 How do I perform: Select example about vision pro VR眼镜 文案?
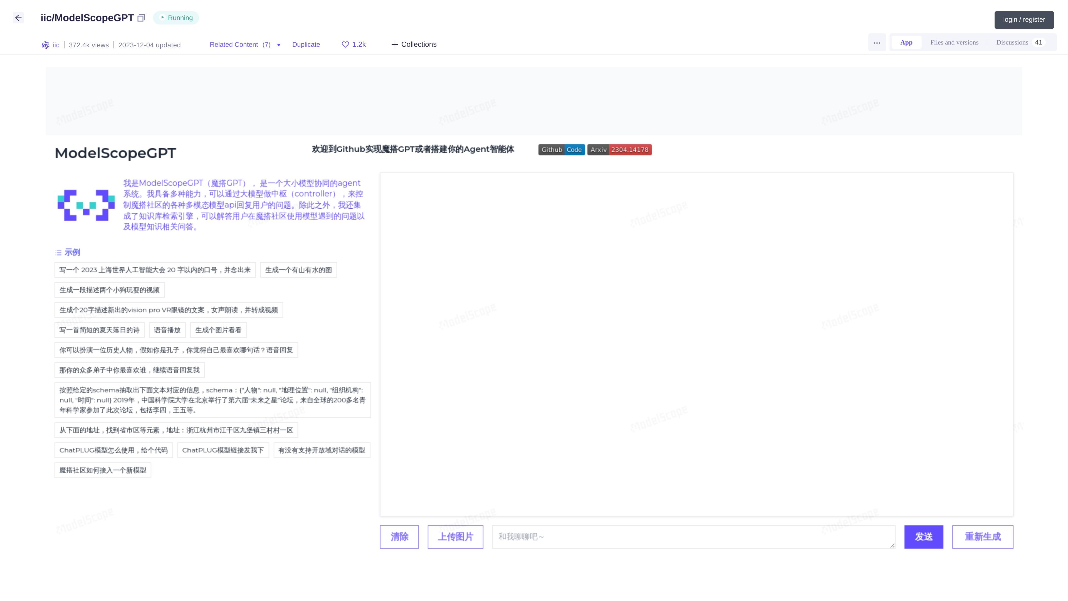point(169,310)
